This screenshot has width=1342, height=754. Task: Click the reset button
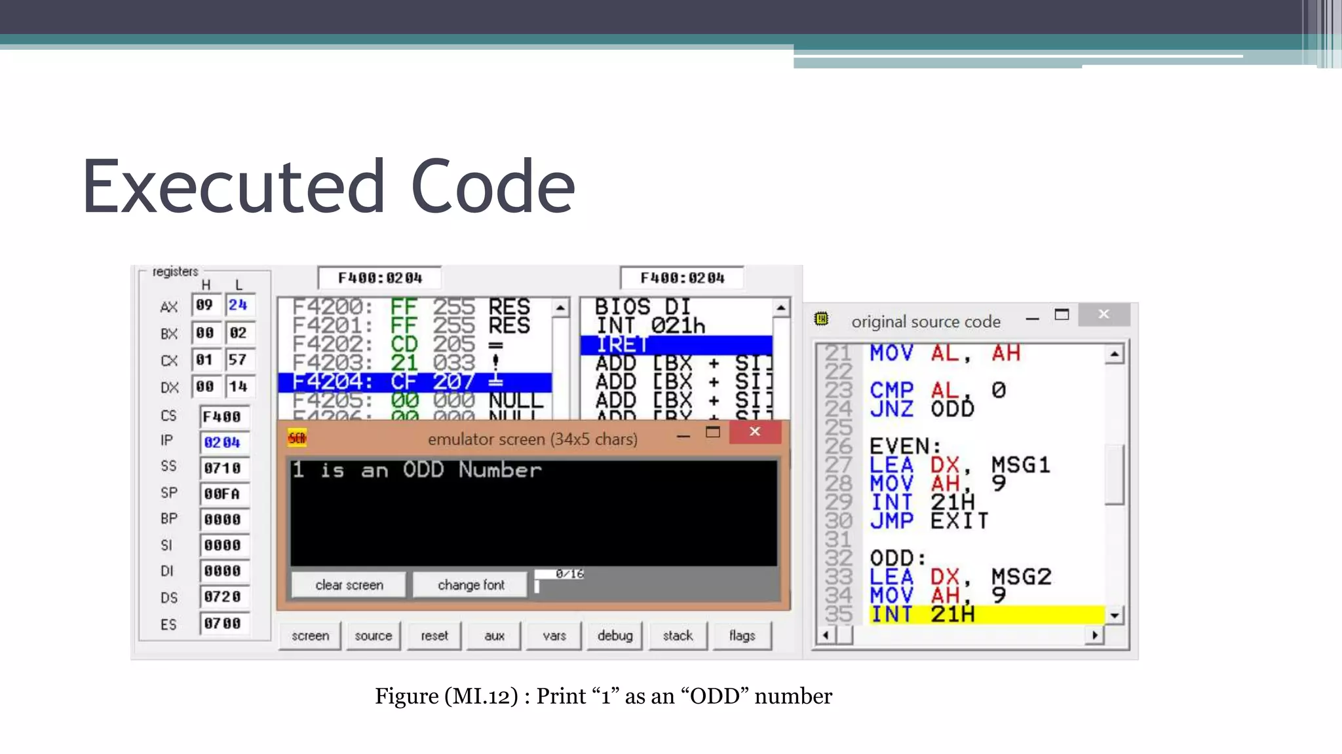[x=434, y=636]
